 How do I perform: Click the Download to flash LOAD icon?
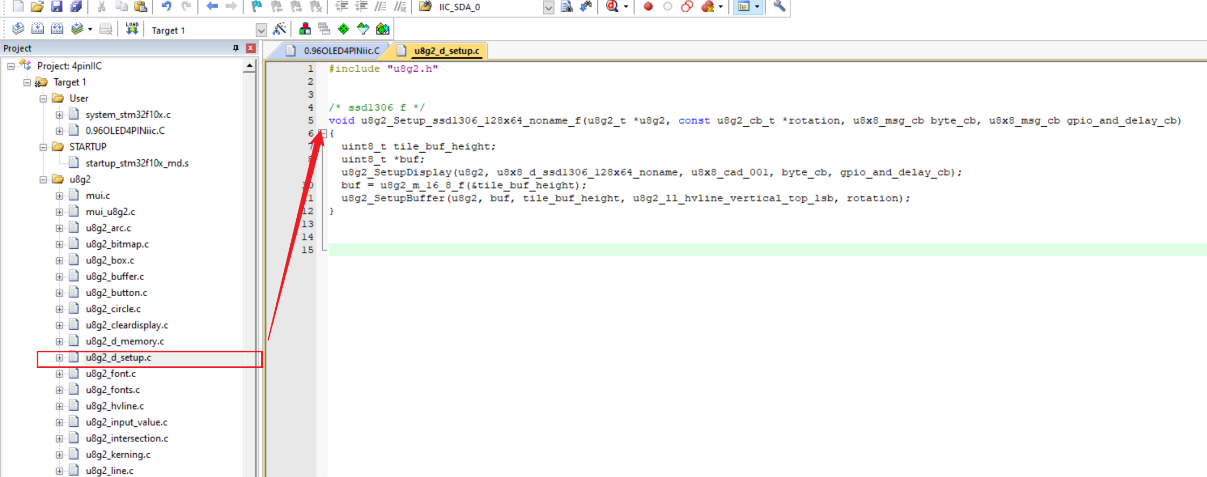coord(132,29)
